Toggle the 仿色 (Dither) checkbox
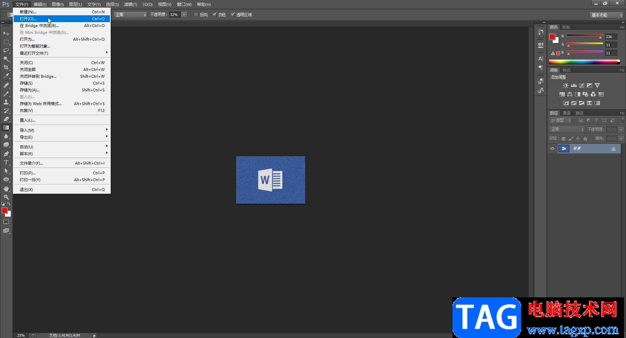 tap(215, 15)
